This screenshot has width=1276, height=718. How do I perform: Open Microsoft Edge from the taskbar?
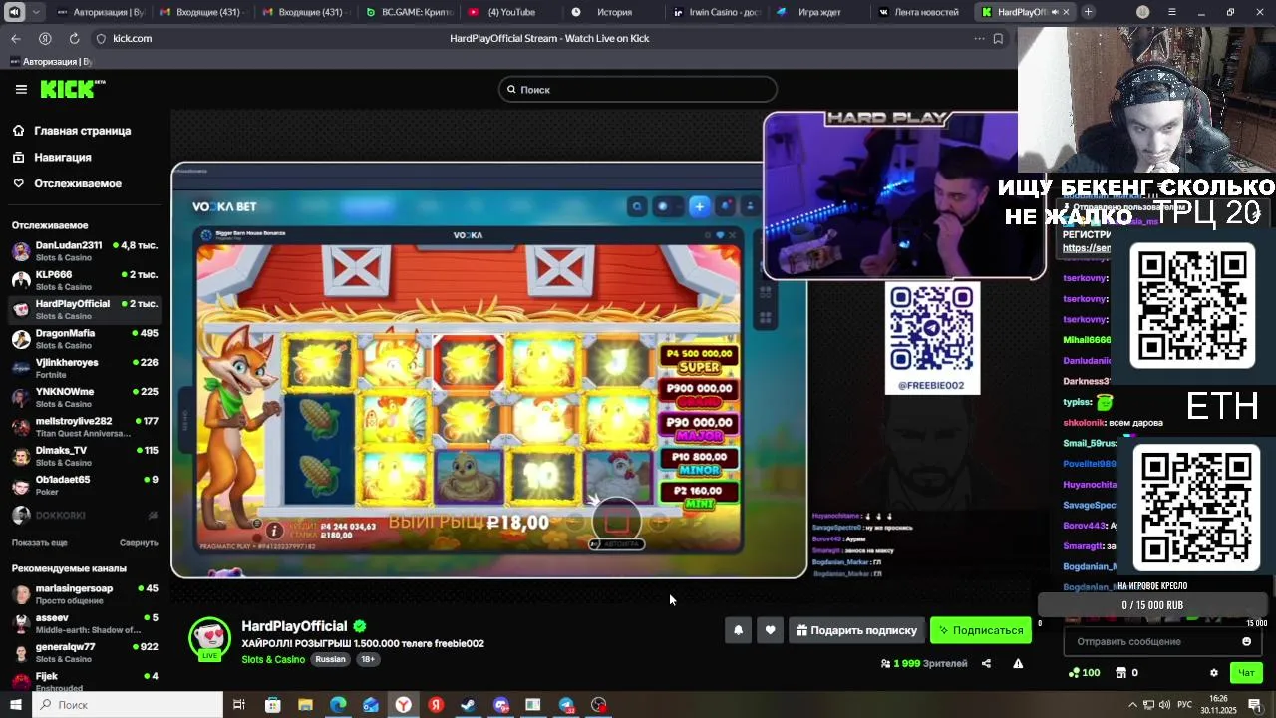tap(338, 705)
